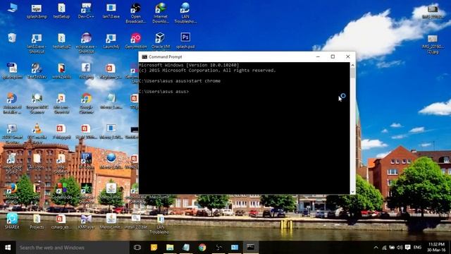
Task: Select the lan7.0.exe desktop icon
Action: point(111,11)
